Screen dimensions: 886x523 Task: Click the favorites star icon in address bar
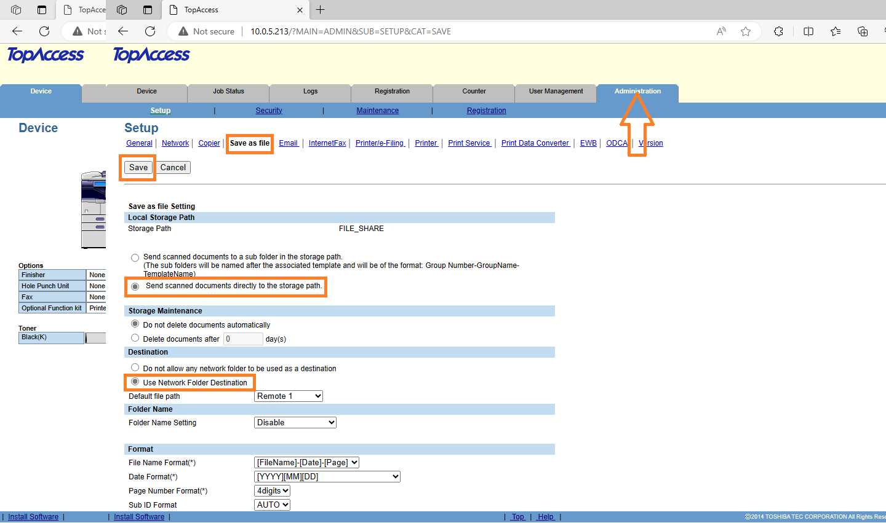[746, 31]
